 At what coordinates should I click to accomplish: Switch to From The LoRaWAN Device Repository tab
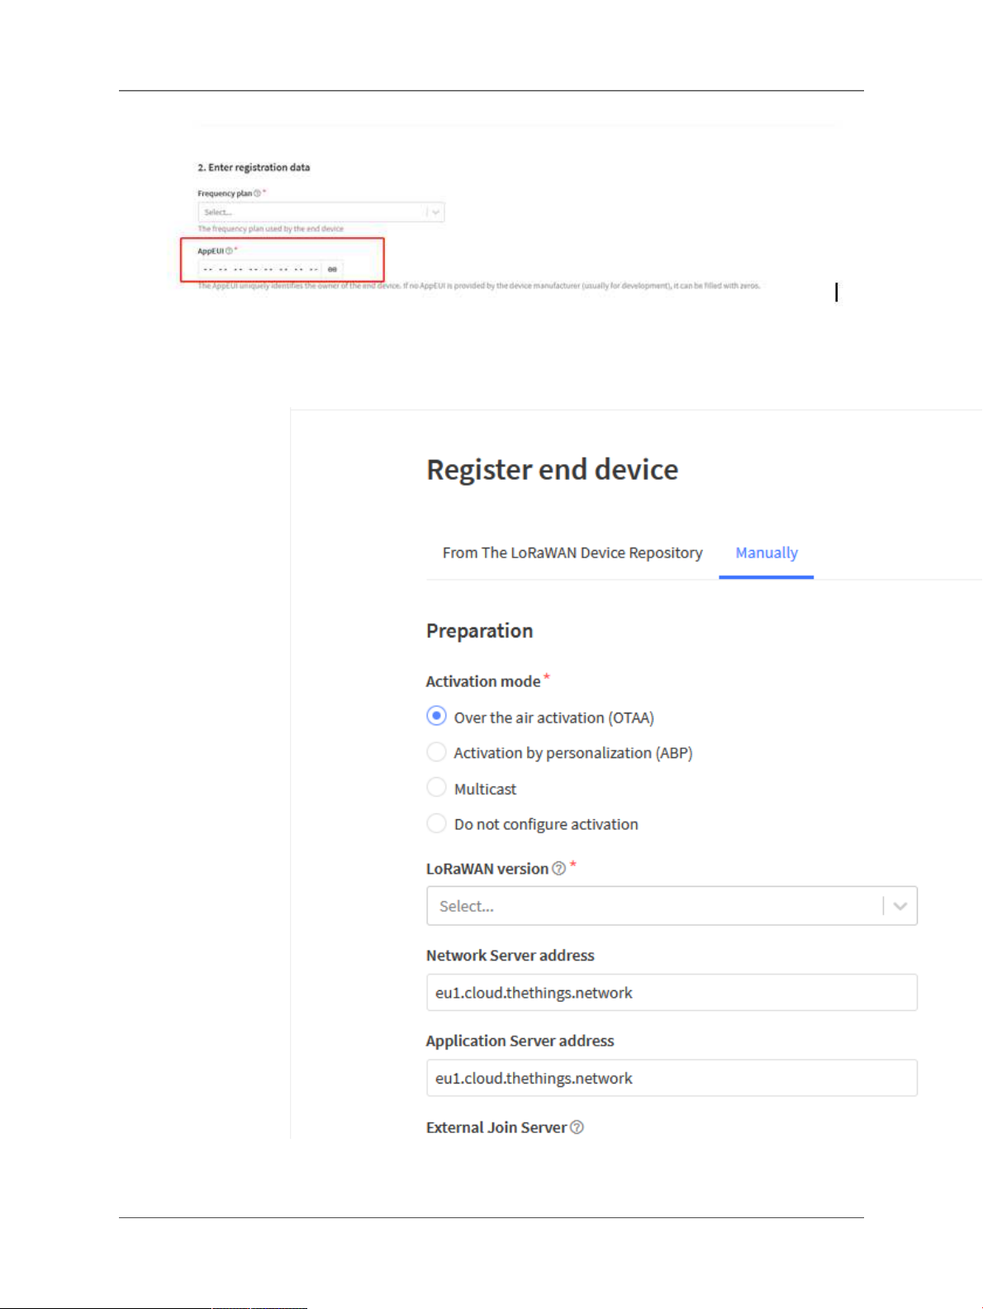(572, 553)
